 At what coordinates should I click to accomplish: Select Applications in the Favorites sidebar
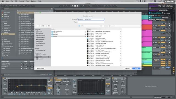(x=42, y=35)
